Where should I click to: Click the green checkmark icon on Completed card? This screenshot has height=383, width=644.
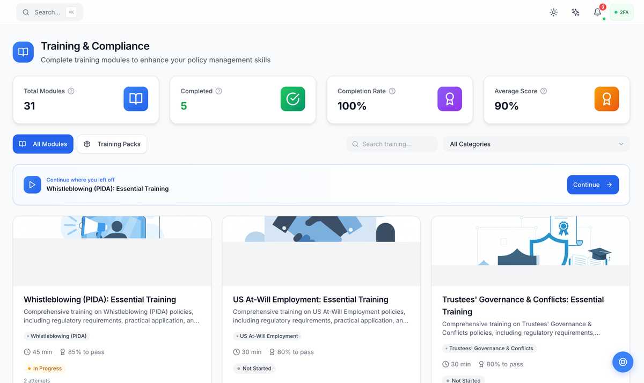coord(292,99)
